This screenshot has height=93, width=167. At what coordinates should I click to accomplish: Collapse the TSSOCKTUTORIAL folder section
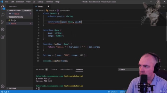click(8, 17)
